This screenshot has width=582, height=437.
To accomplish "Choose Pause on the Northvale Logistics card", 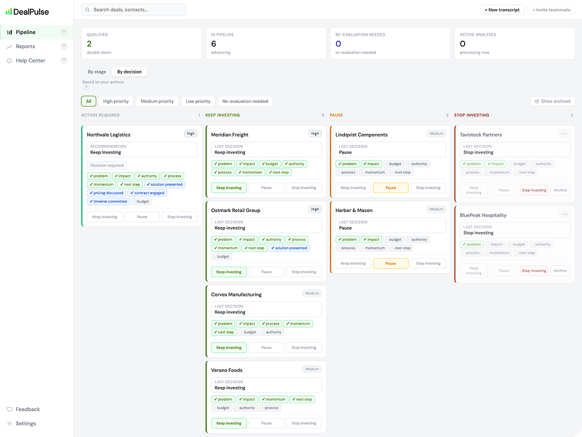I will pyautogui.click(x=142, y=217).
